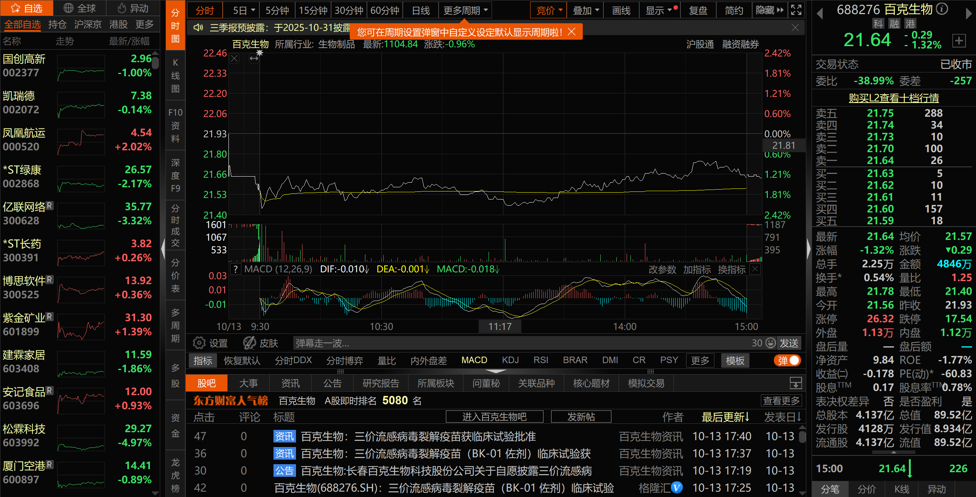This screenshot has width=976, height=497.
Task: Click the emoji smiley in bullet chat
Action: pos(771,343)
